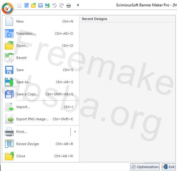Open the Templates... menu entry
This screenshot has height=171, width=177.
pos(41,33)
